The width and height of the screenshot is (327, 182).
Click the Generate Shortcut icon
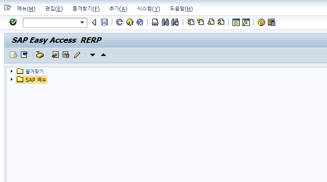[x=246, y=22]
